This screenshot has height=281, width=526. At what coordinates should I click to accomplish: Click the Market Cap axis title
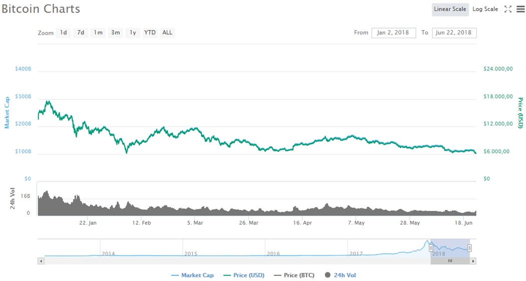7,112
